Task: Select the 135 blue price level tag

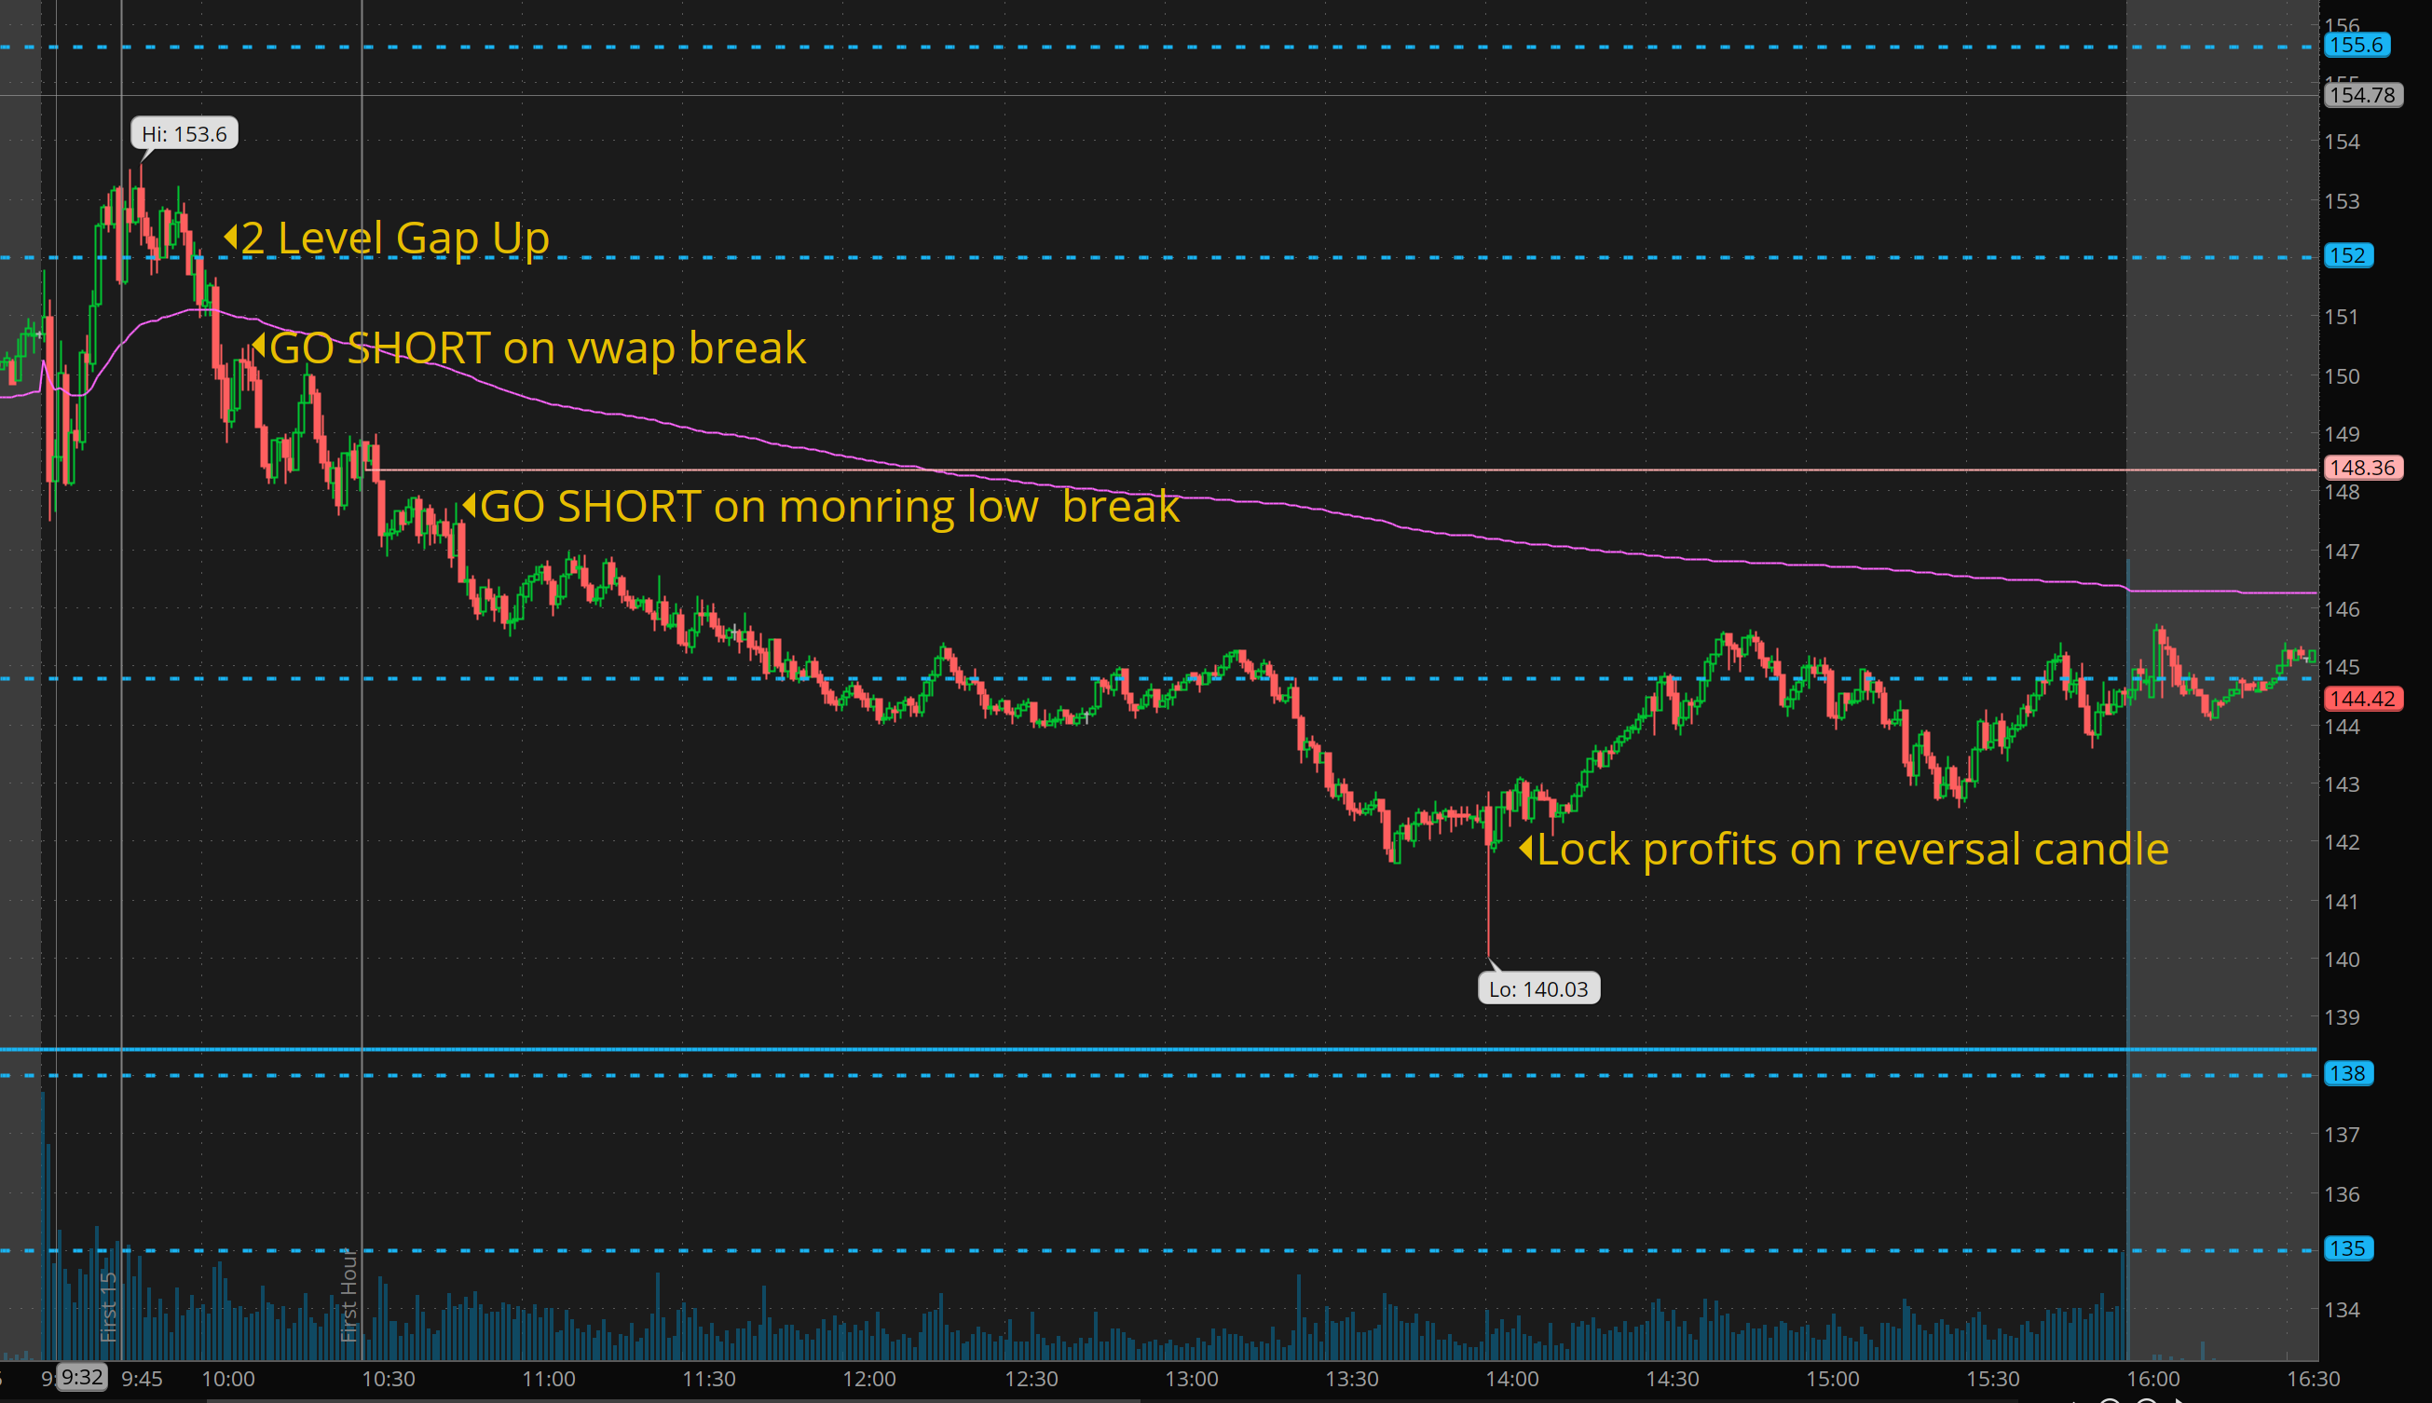Action: 2347,1249
